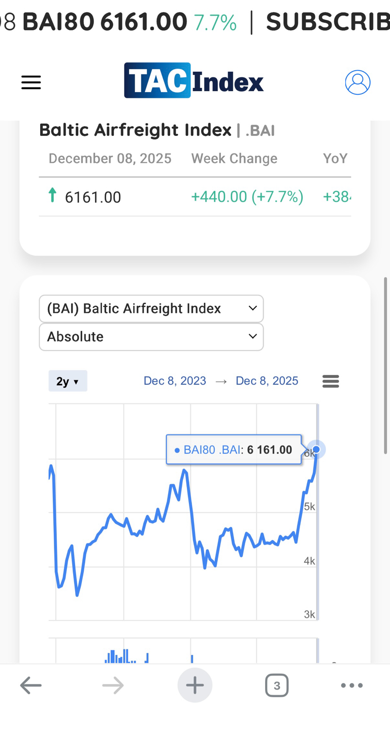
Task: Click the Dec 8, 2023 start date
Action: pyautogui.click(x=175, y=381)
